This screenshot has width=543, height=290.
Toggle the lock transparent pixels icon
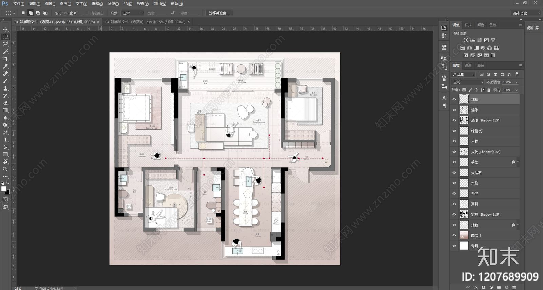pos(464,90)
